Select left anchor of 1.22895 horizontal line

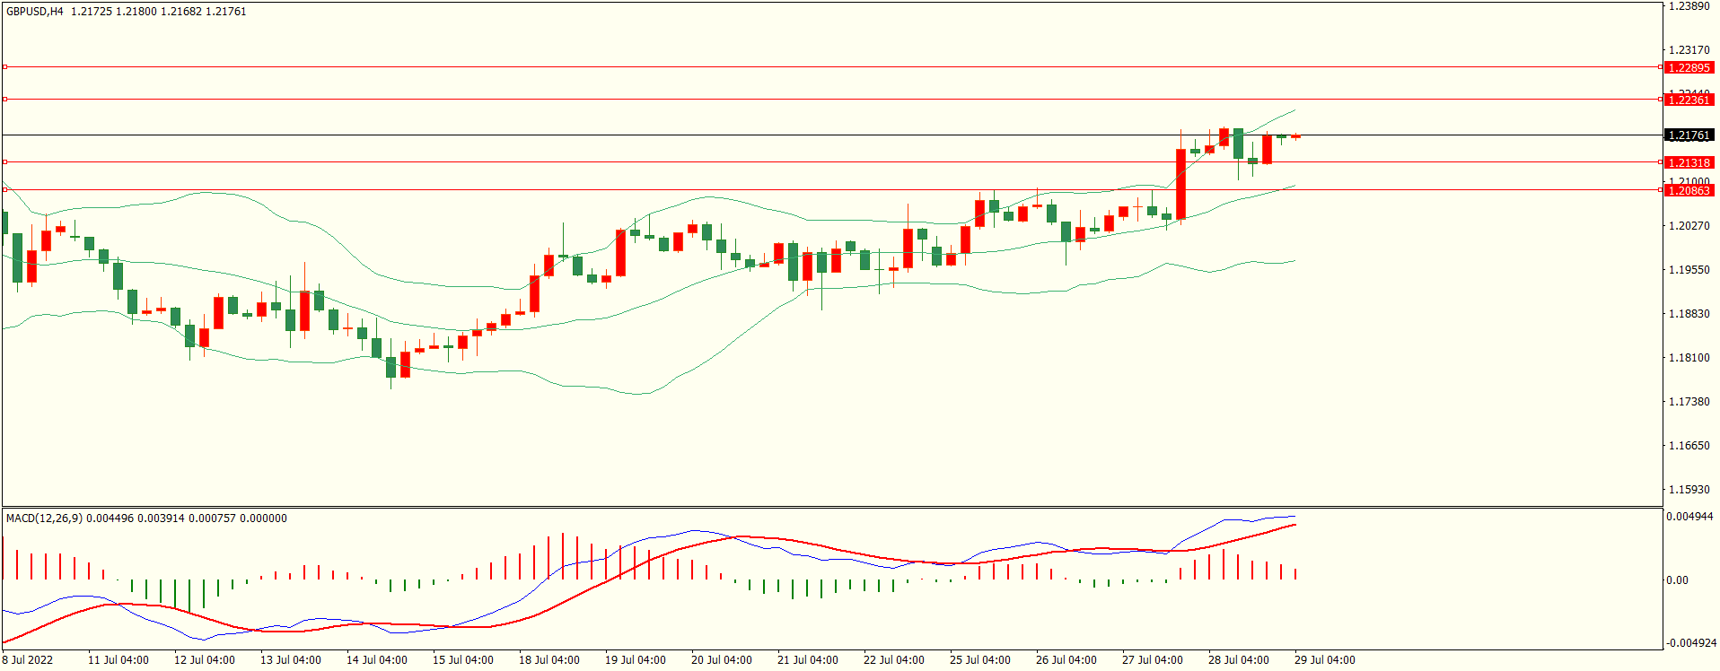4,67
